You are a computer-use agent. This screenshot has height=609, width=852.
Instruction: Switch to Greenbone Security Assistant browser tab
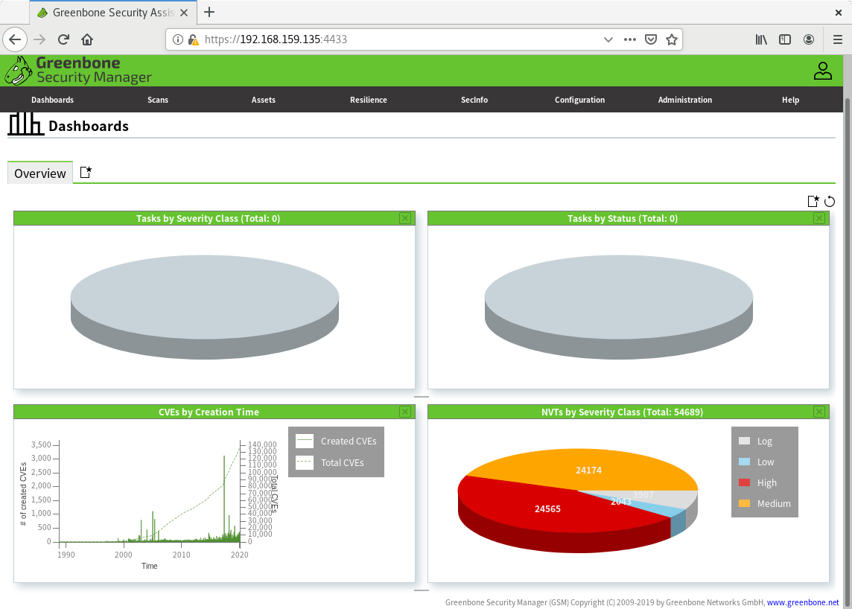[113, 13]
